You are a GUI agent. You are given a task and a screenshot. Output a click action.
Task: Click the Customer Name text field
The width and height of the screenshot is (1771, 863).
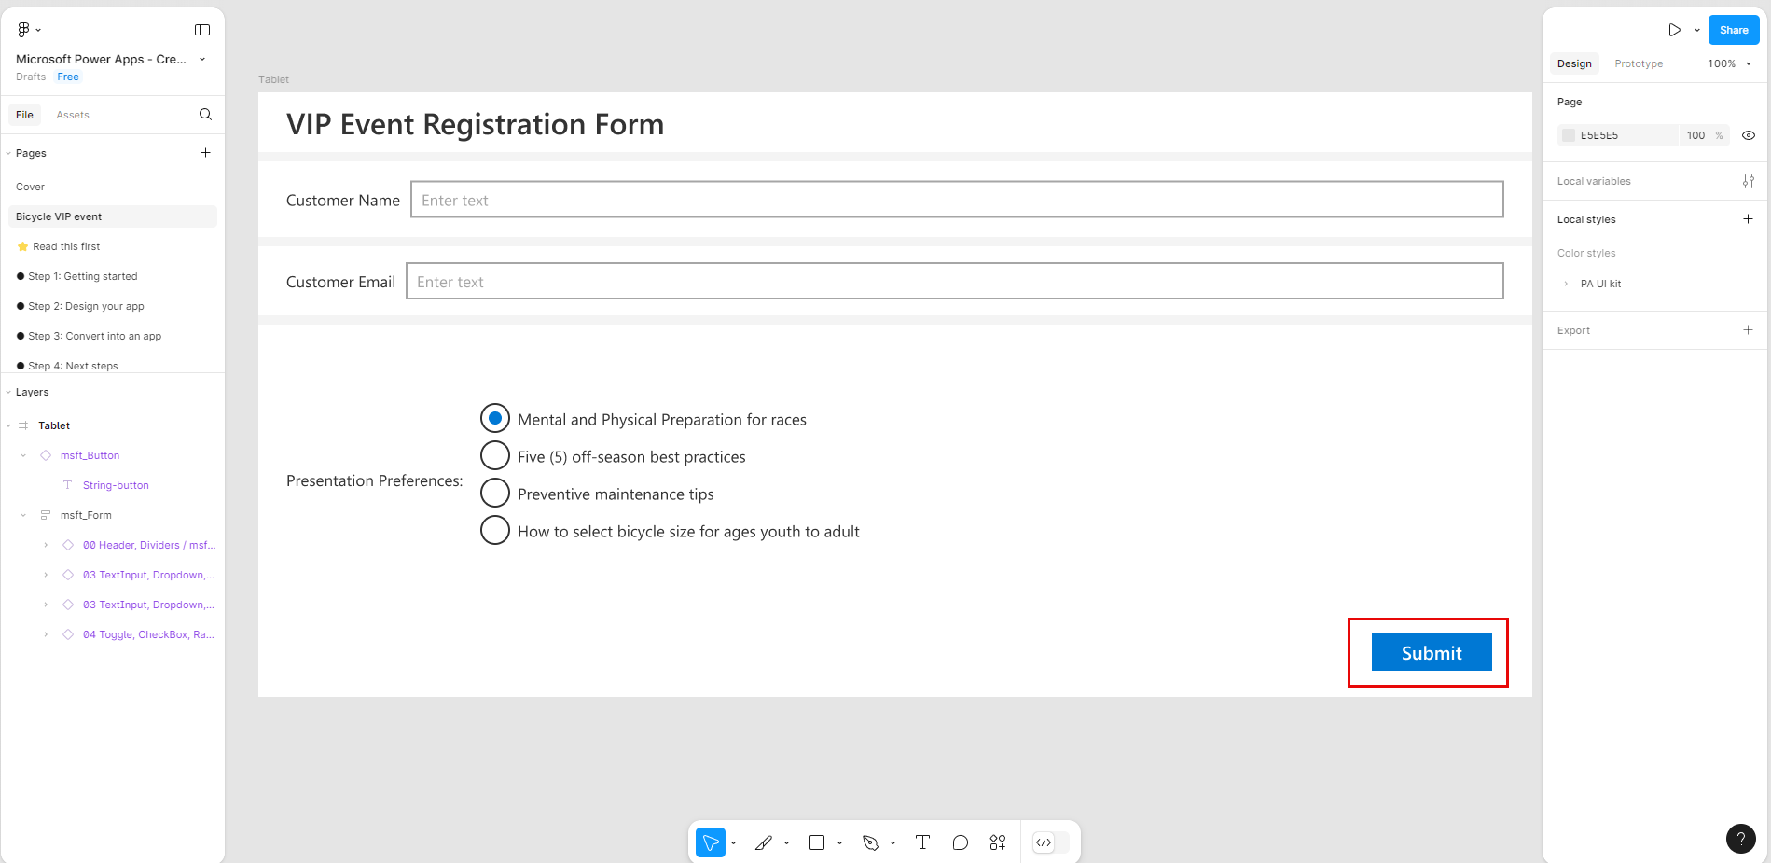coord(957,200)
